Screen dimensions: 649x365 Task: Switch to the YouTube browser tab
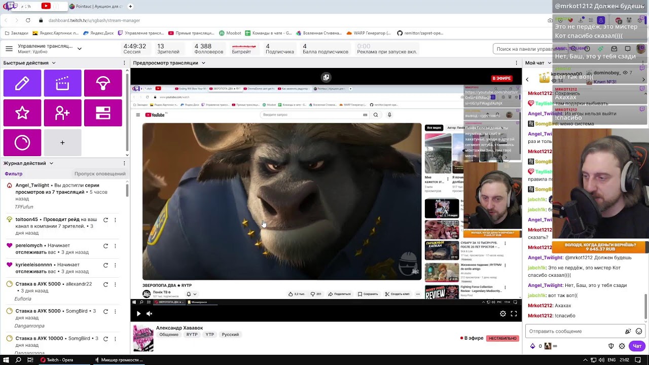click(46, 7)
